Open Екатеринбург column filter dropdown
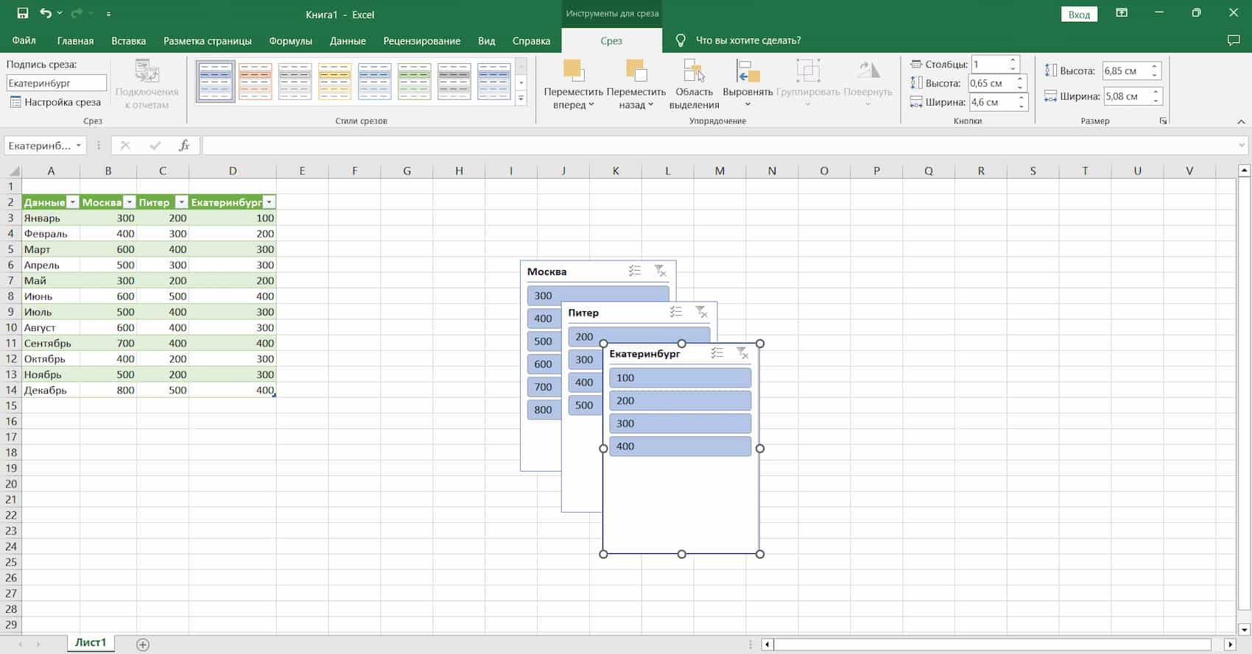The height and width of the screenshot is (654, 1252). [x=269, y=202]
